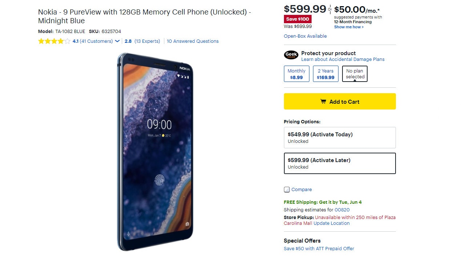Click the yellow star rating icons
The height and width of the screenshot is (256, 461).
tap(54, 41)
